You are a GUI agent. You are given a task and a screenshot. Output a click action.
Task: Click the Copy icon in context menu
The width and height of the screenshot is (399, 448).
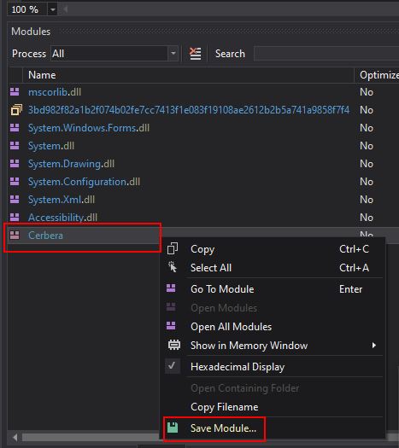point(173,248)
